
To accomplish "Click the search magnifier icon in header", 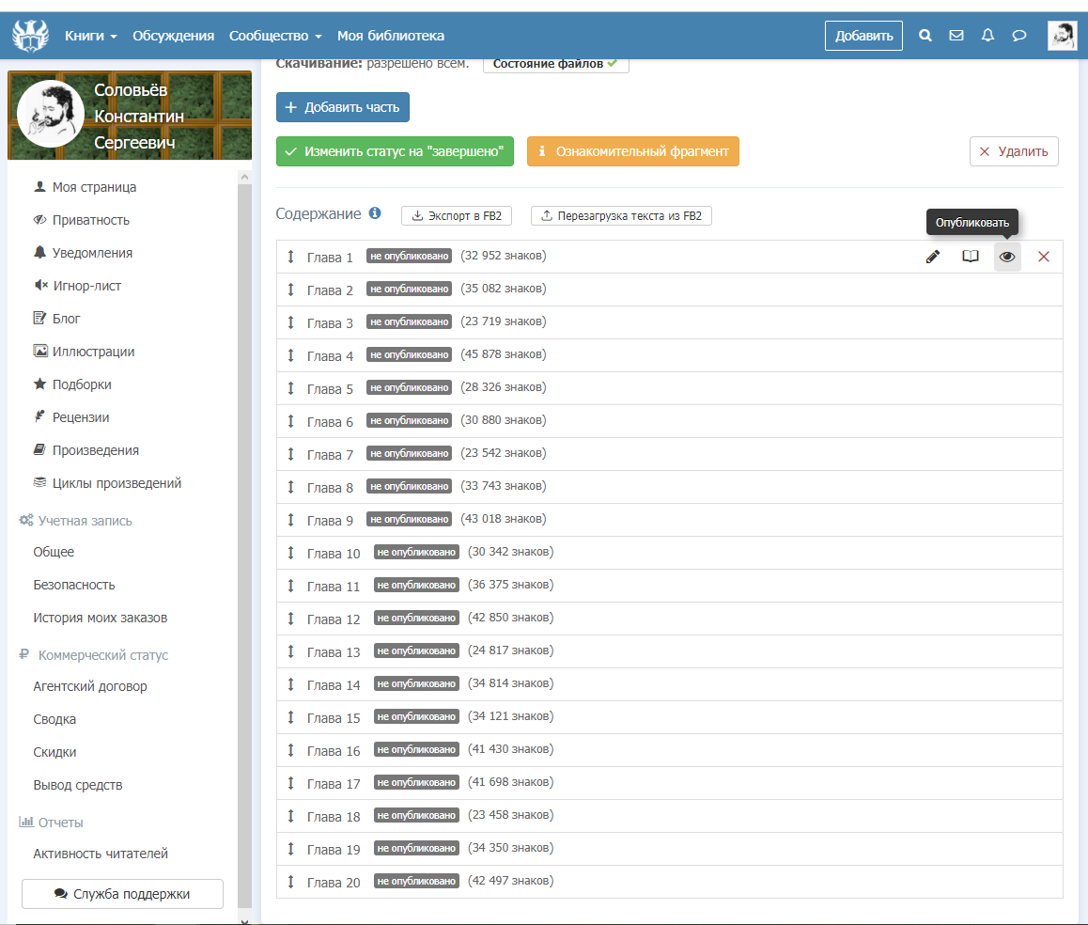I will coord(925,36).
